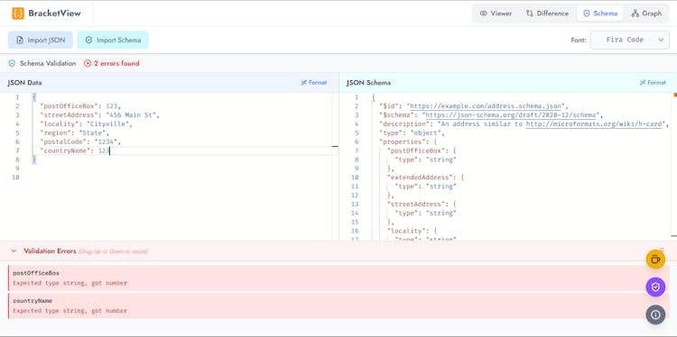The width and height of the screenshot is (677, 337).
Task: Click the "locality": "Cityville" line
Action: (86, 124)
